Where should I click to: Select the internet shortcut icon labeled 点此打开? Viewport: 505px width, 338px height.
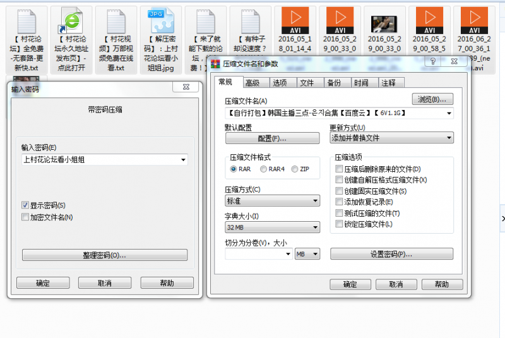tap(71, 25)
